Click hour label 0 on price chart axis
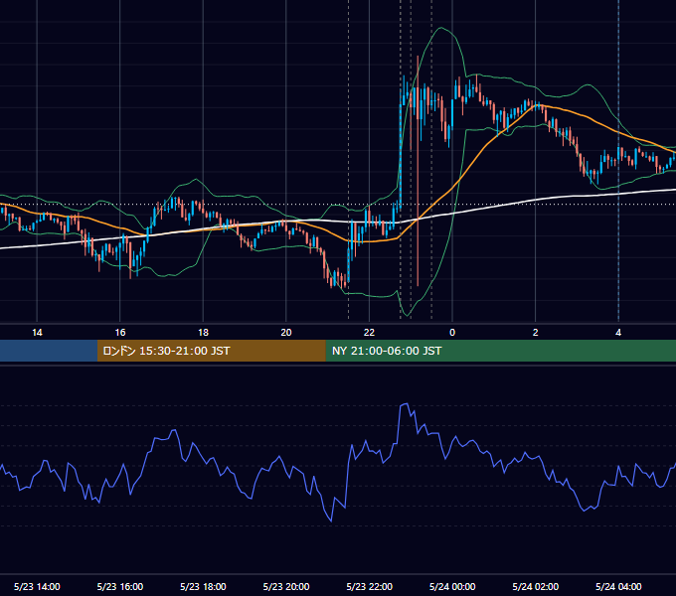 tap(452, 333)
